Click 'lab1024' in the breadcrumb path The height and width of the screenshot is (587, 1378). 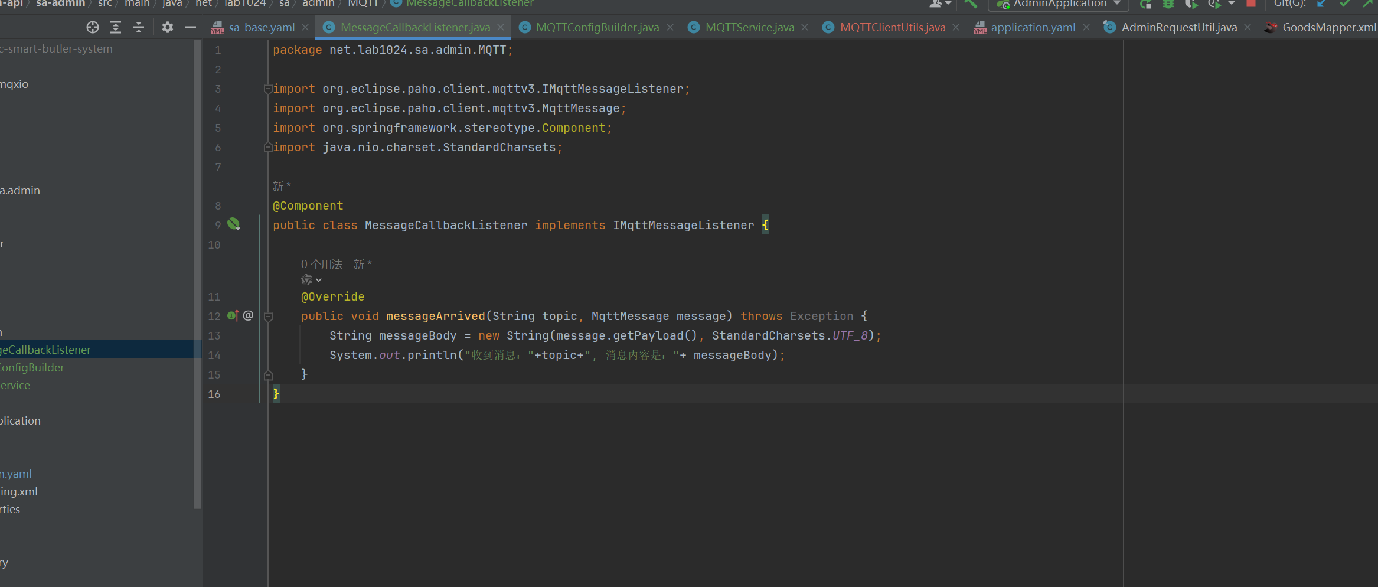[x=245, y=4]
